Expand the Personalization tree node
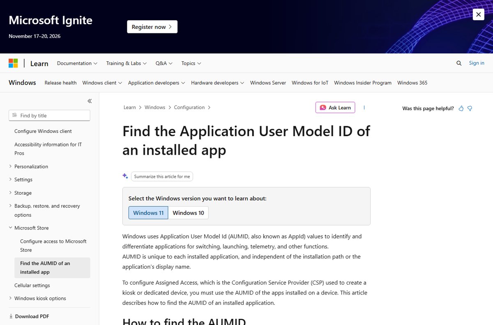493x325 pixels. click(10, 166)
